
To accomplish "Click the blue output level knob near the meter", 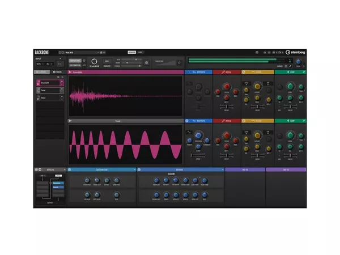I will pos(299,62).
